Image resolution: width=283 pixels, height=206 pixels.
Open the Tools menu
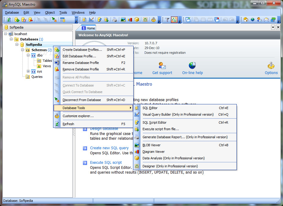pyautogui.click(x=63, y=12)
